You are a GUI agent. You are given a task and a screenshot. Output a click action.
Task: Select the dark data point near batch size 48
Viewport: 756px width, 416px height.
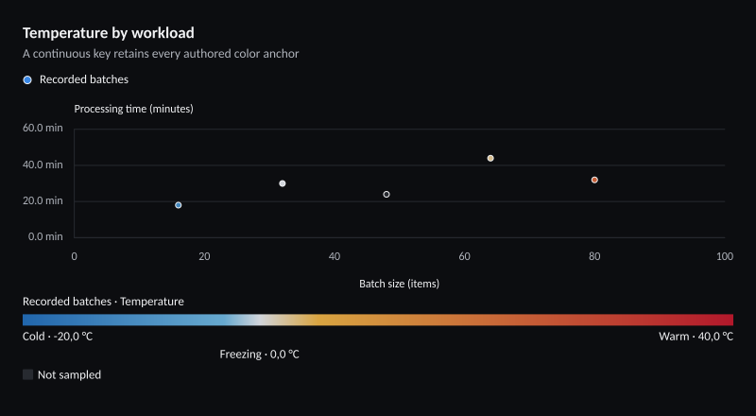(x=387, y=195)
